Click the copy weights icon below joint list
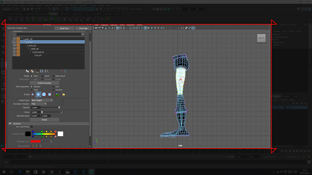Screen dimensions: 312x175 tap(27, 71)
